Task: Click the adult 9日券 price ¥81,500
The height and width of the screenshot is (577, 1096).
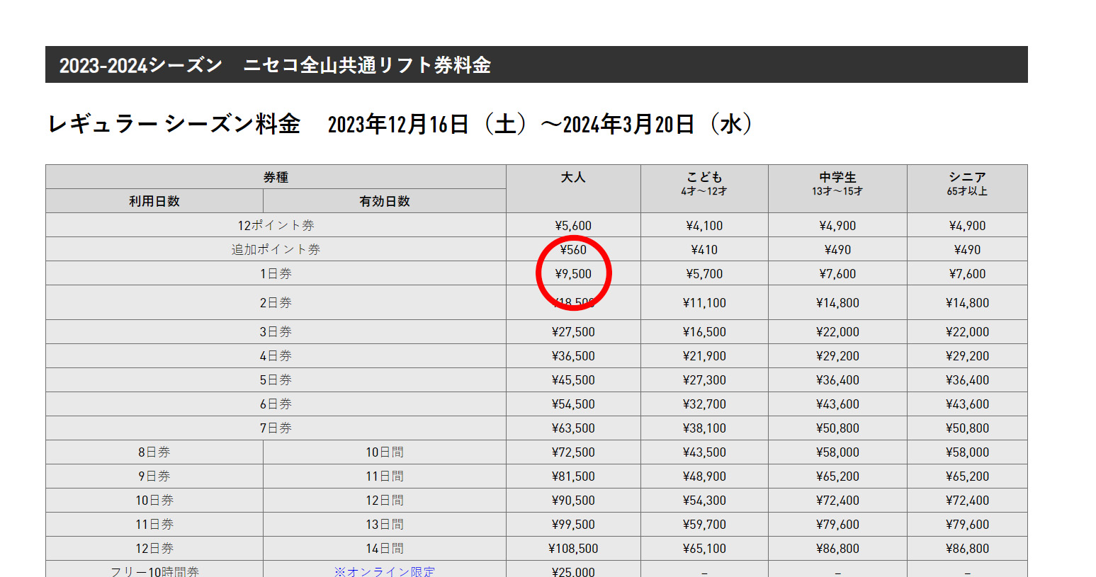Action: click(573, 476)
